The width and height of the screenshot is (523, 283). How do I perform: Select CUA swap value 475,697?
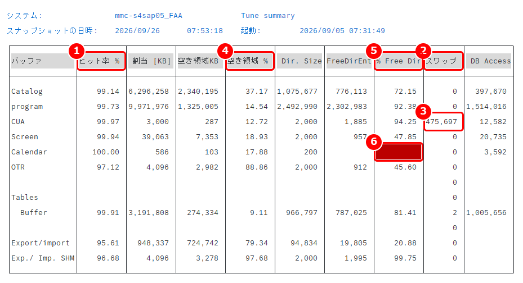click(441, 122)
